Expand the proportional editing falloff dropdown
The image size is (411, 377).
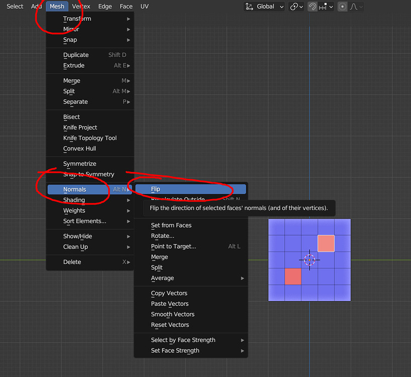361,7
